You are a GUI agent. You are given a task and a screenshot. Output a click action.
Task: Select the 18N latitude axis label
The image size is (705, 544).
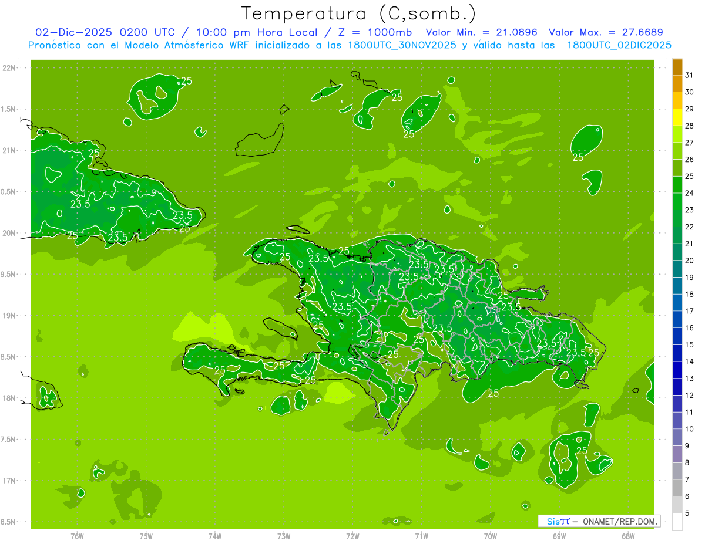click(10, 398)
